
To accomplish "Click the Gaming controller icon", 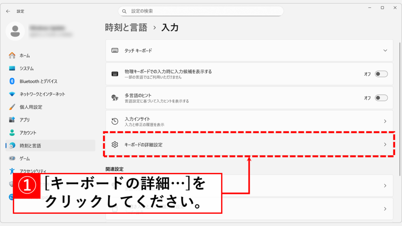I will pyautogui.click(x=12, y=159).
